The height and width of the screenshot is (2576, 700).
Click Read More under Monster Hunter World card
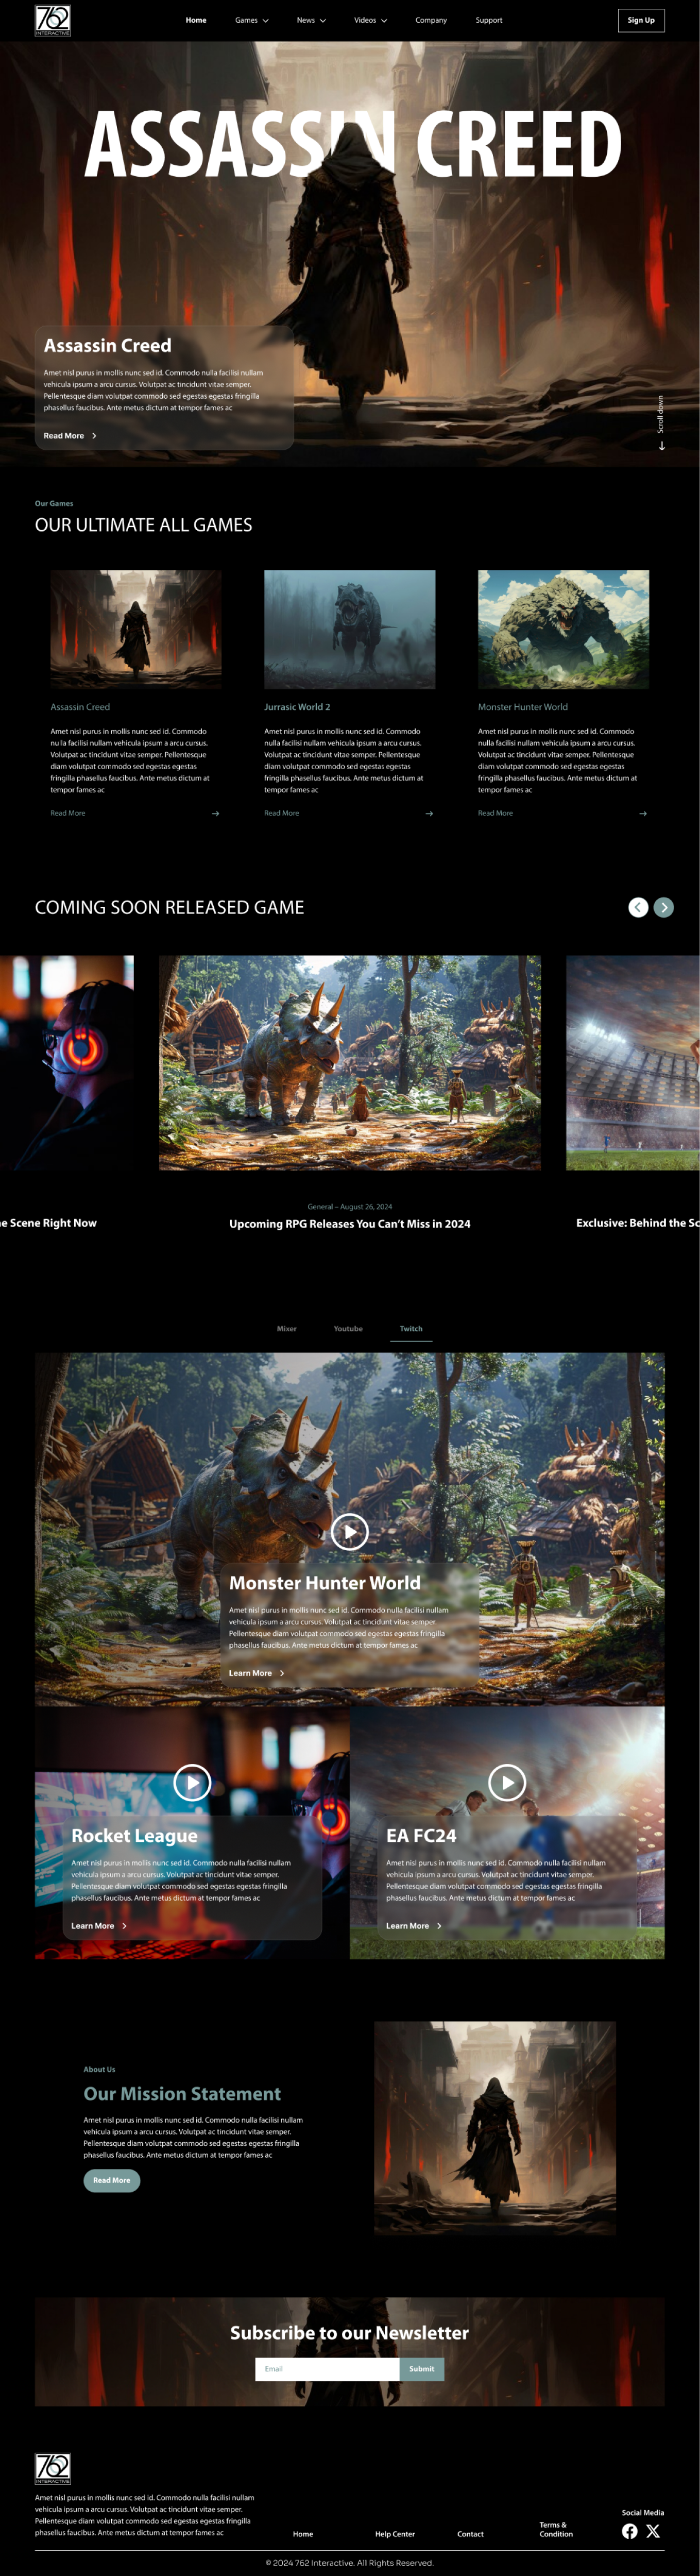(495, 813)
